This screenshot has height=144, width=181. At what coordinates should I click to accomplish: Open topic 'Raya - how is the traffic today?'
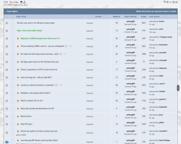30,30
